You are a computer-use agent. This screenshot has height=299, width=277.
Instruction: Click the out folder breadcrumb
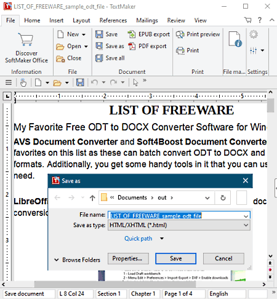coord(162,197)
